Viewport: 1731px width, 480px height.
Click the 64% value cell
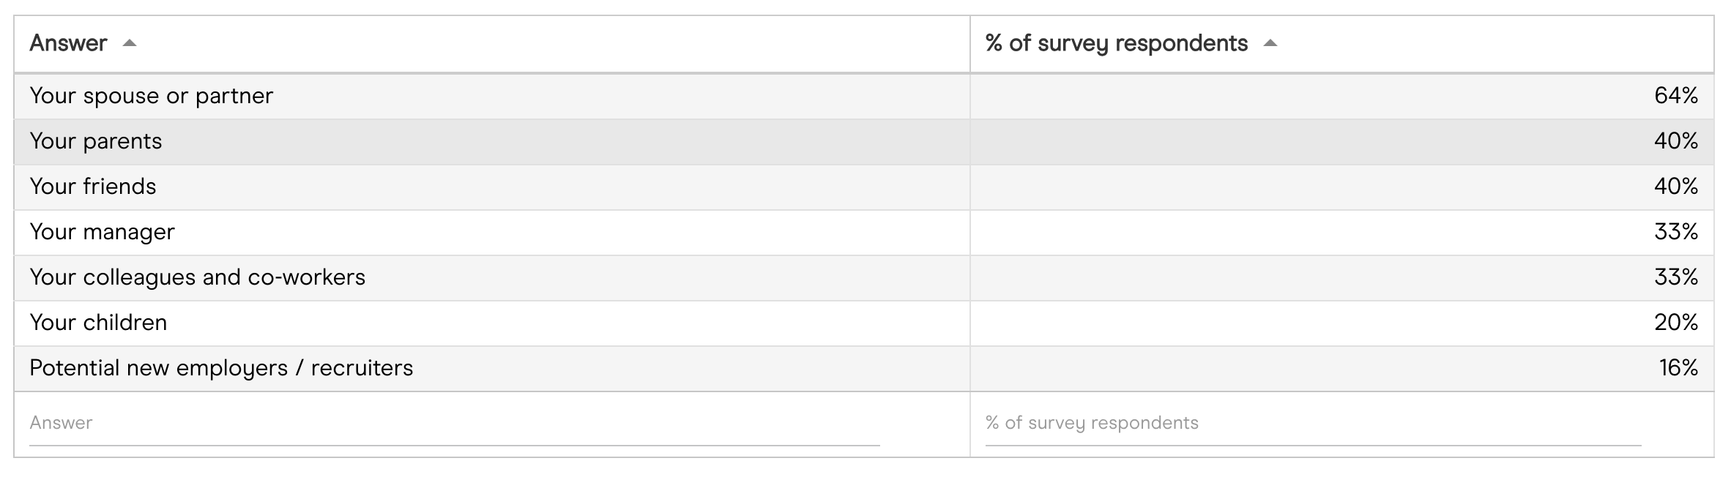click(1675, 96)
